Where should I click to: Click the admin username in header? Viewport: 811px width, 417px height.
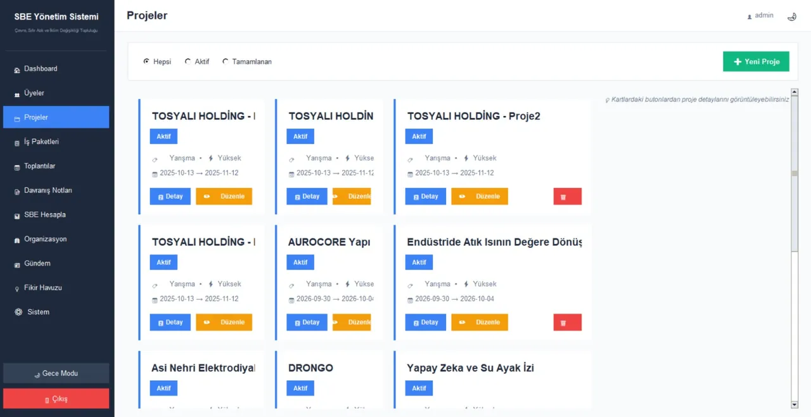point(764,15)
